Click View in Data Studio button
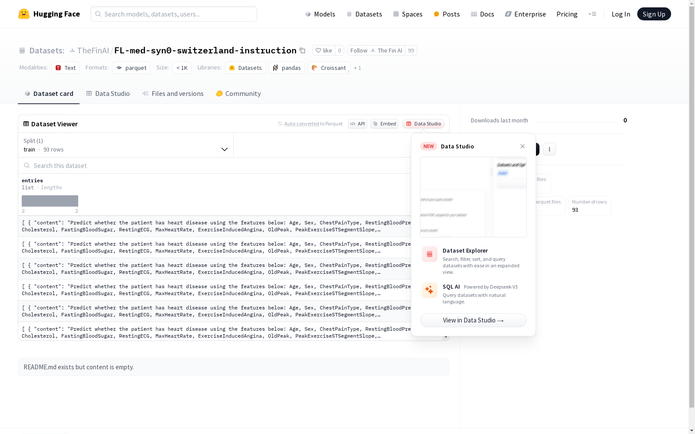The width and height of the screenshot is (695, 434). pyautogui.click(x=473, y=320)
